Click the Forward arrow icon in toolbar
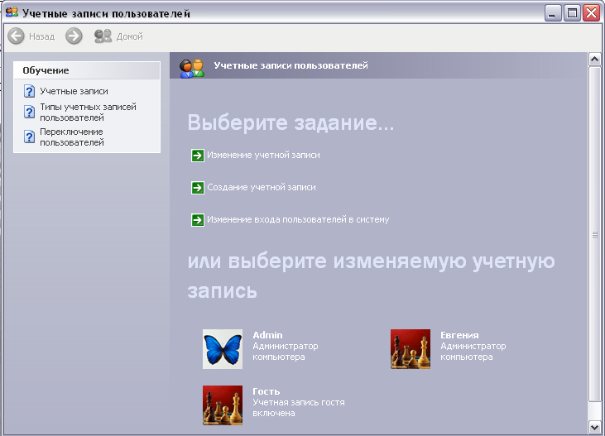 pyautogui.click(x=74, y=36)
